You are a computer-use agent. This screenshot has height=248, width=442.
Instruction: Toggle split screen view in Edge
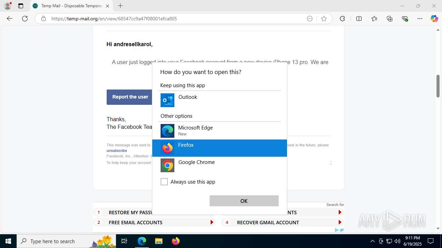tap(359, 19)
